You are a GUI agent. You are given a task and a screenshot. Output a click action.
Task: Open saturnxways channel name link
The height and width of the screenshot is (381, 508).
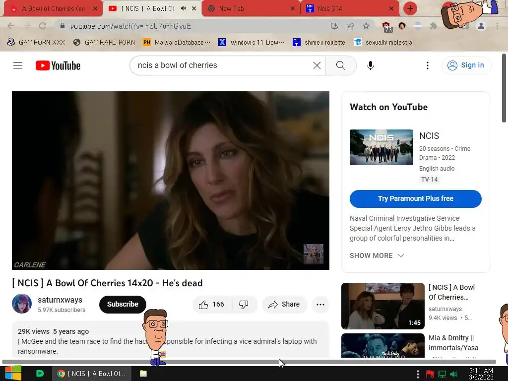click(x=60, y=300)
